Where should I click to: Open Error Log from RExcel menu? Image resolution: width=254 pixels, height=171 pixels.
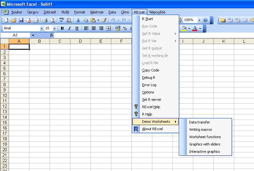[155, 85]
